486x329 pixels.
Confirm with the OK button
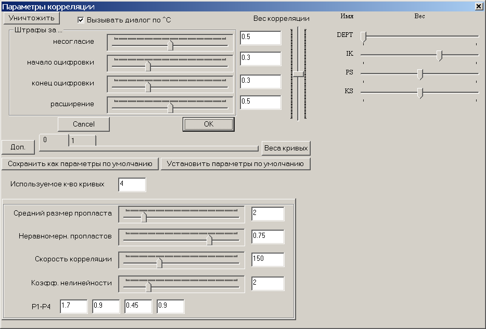[x=209, y=124]
